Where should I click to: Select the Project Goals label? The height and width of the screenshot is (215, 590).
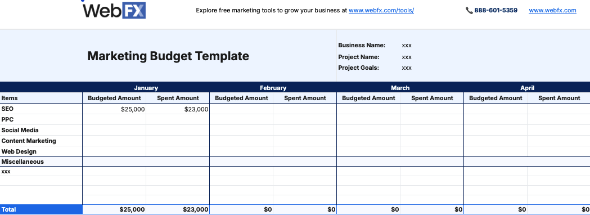pos(358,68)
